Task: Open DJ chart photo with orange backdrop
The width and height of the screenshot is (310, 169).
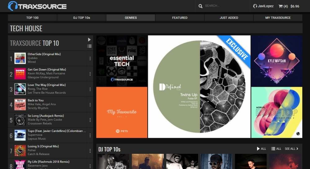Action: 148,162
